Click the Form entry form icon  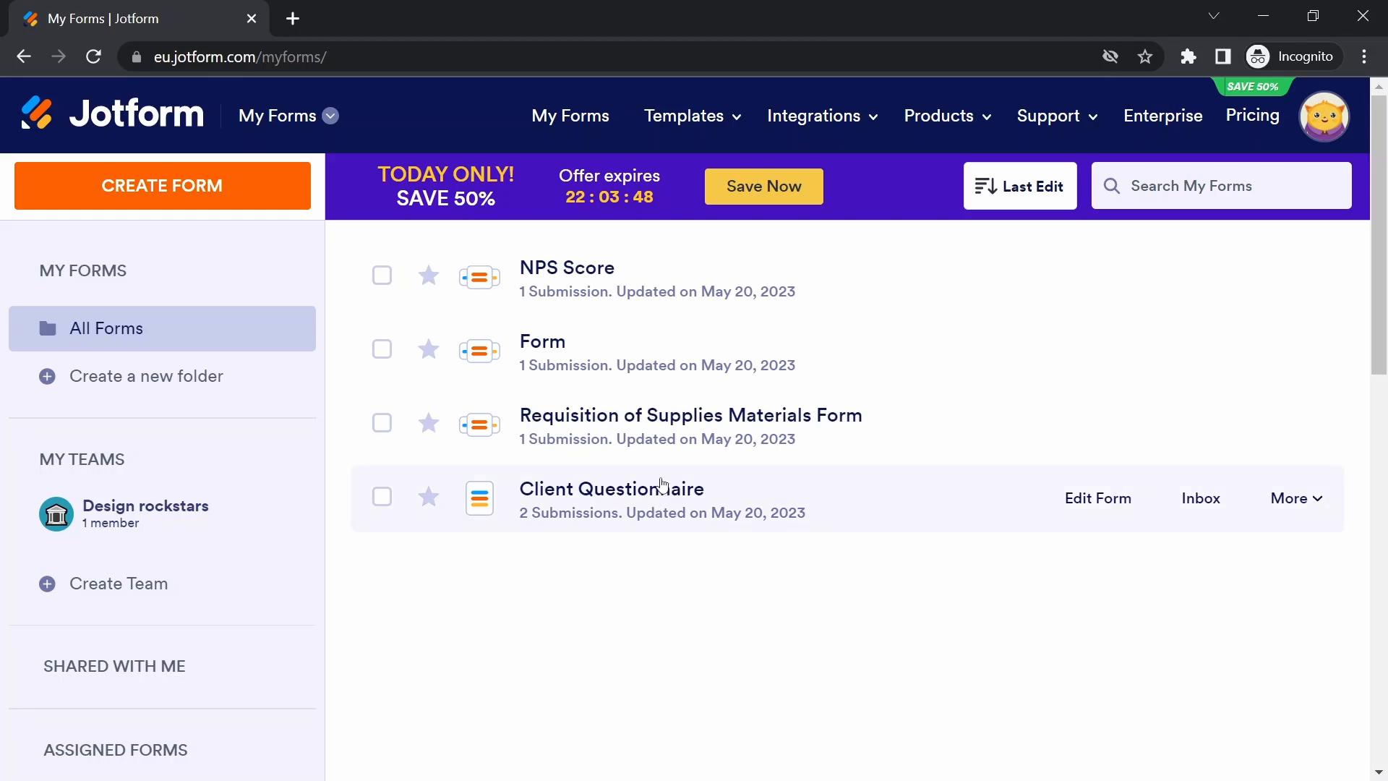[479, 350]
